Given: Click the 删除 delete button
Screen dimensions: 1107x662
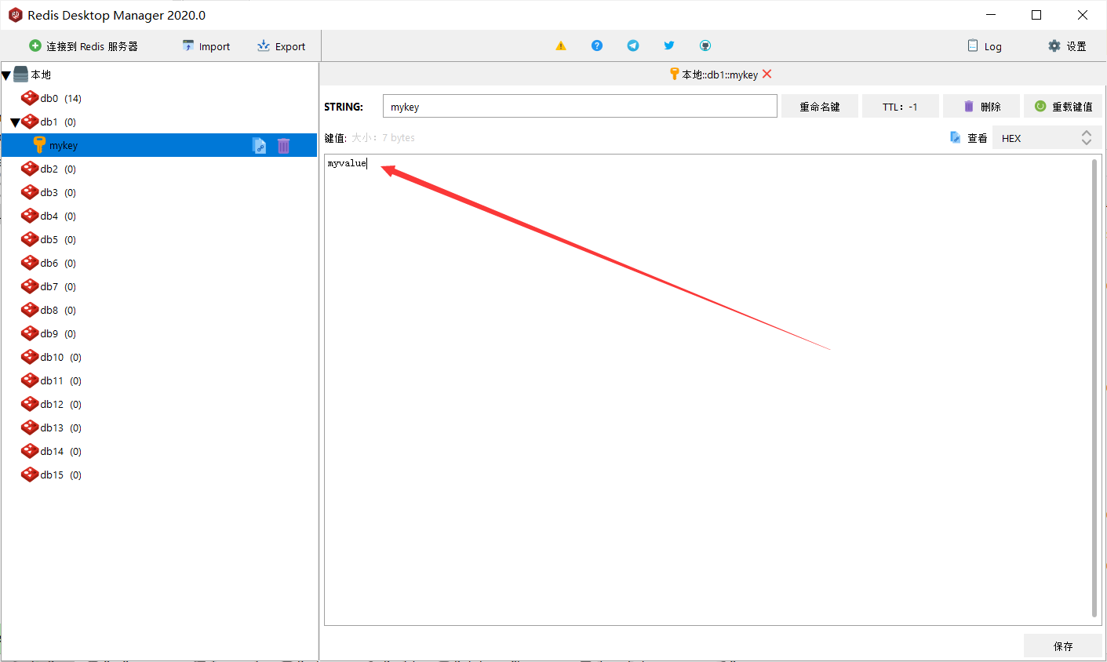Looking at the screenshot, I should 981,106.
